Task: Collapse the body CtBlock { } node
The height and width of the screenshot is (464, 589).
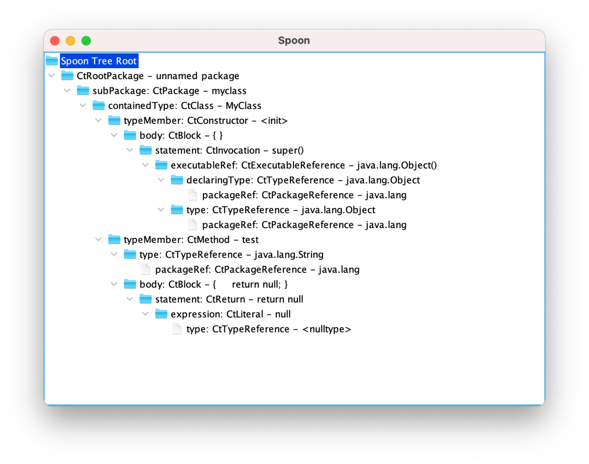Action: point(114,135)
